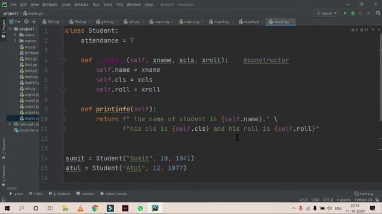Image resolution: width=382 pixels, height=214 pixels.
Task: Fold the printinfo method at line 9
Action: pos(63,109)
